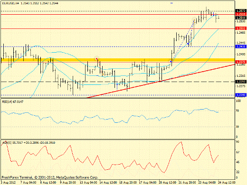The image size is (247, 185).
Task: Click the 21 Aug 20:00 time label
Action: (x=187, y=183)
